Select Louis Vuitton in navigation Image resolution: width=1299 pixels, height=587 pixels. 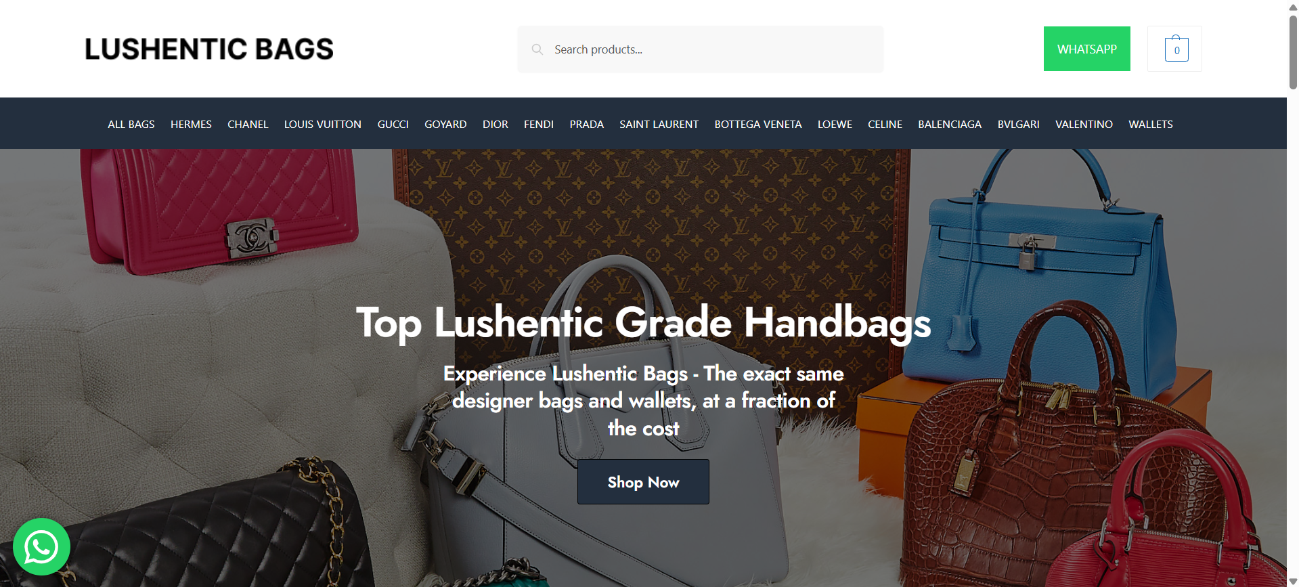pos(323,124)
